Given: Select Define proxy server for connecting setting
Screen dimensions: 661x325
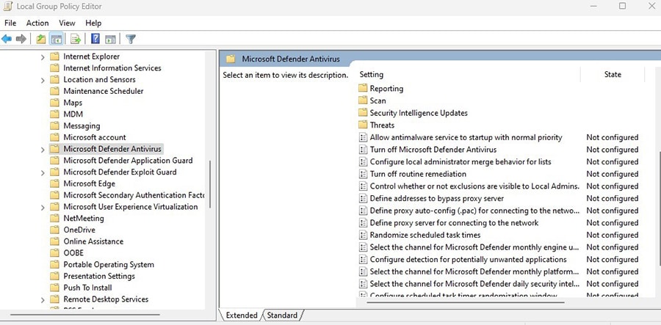Looking at the screenshot, I should (454, 223).
